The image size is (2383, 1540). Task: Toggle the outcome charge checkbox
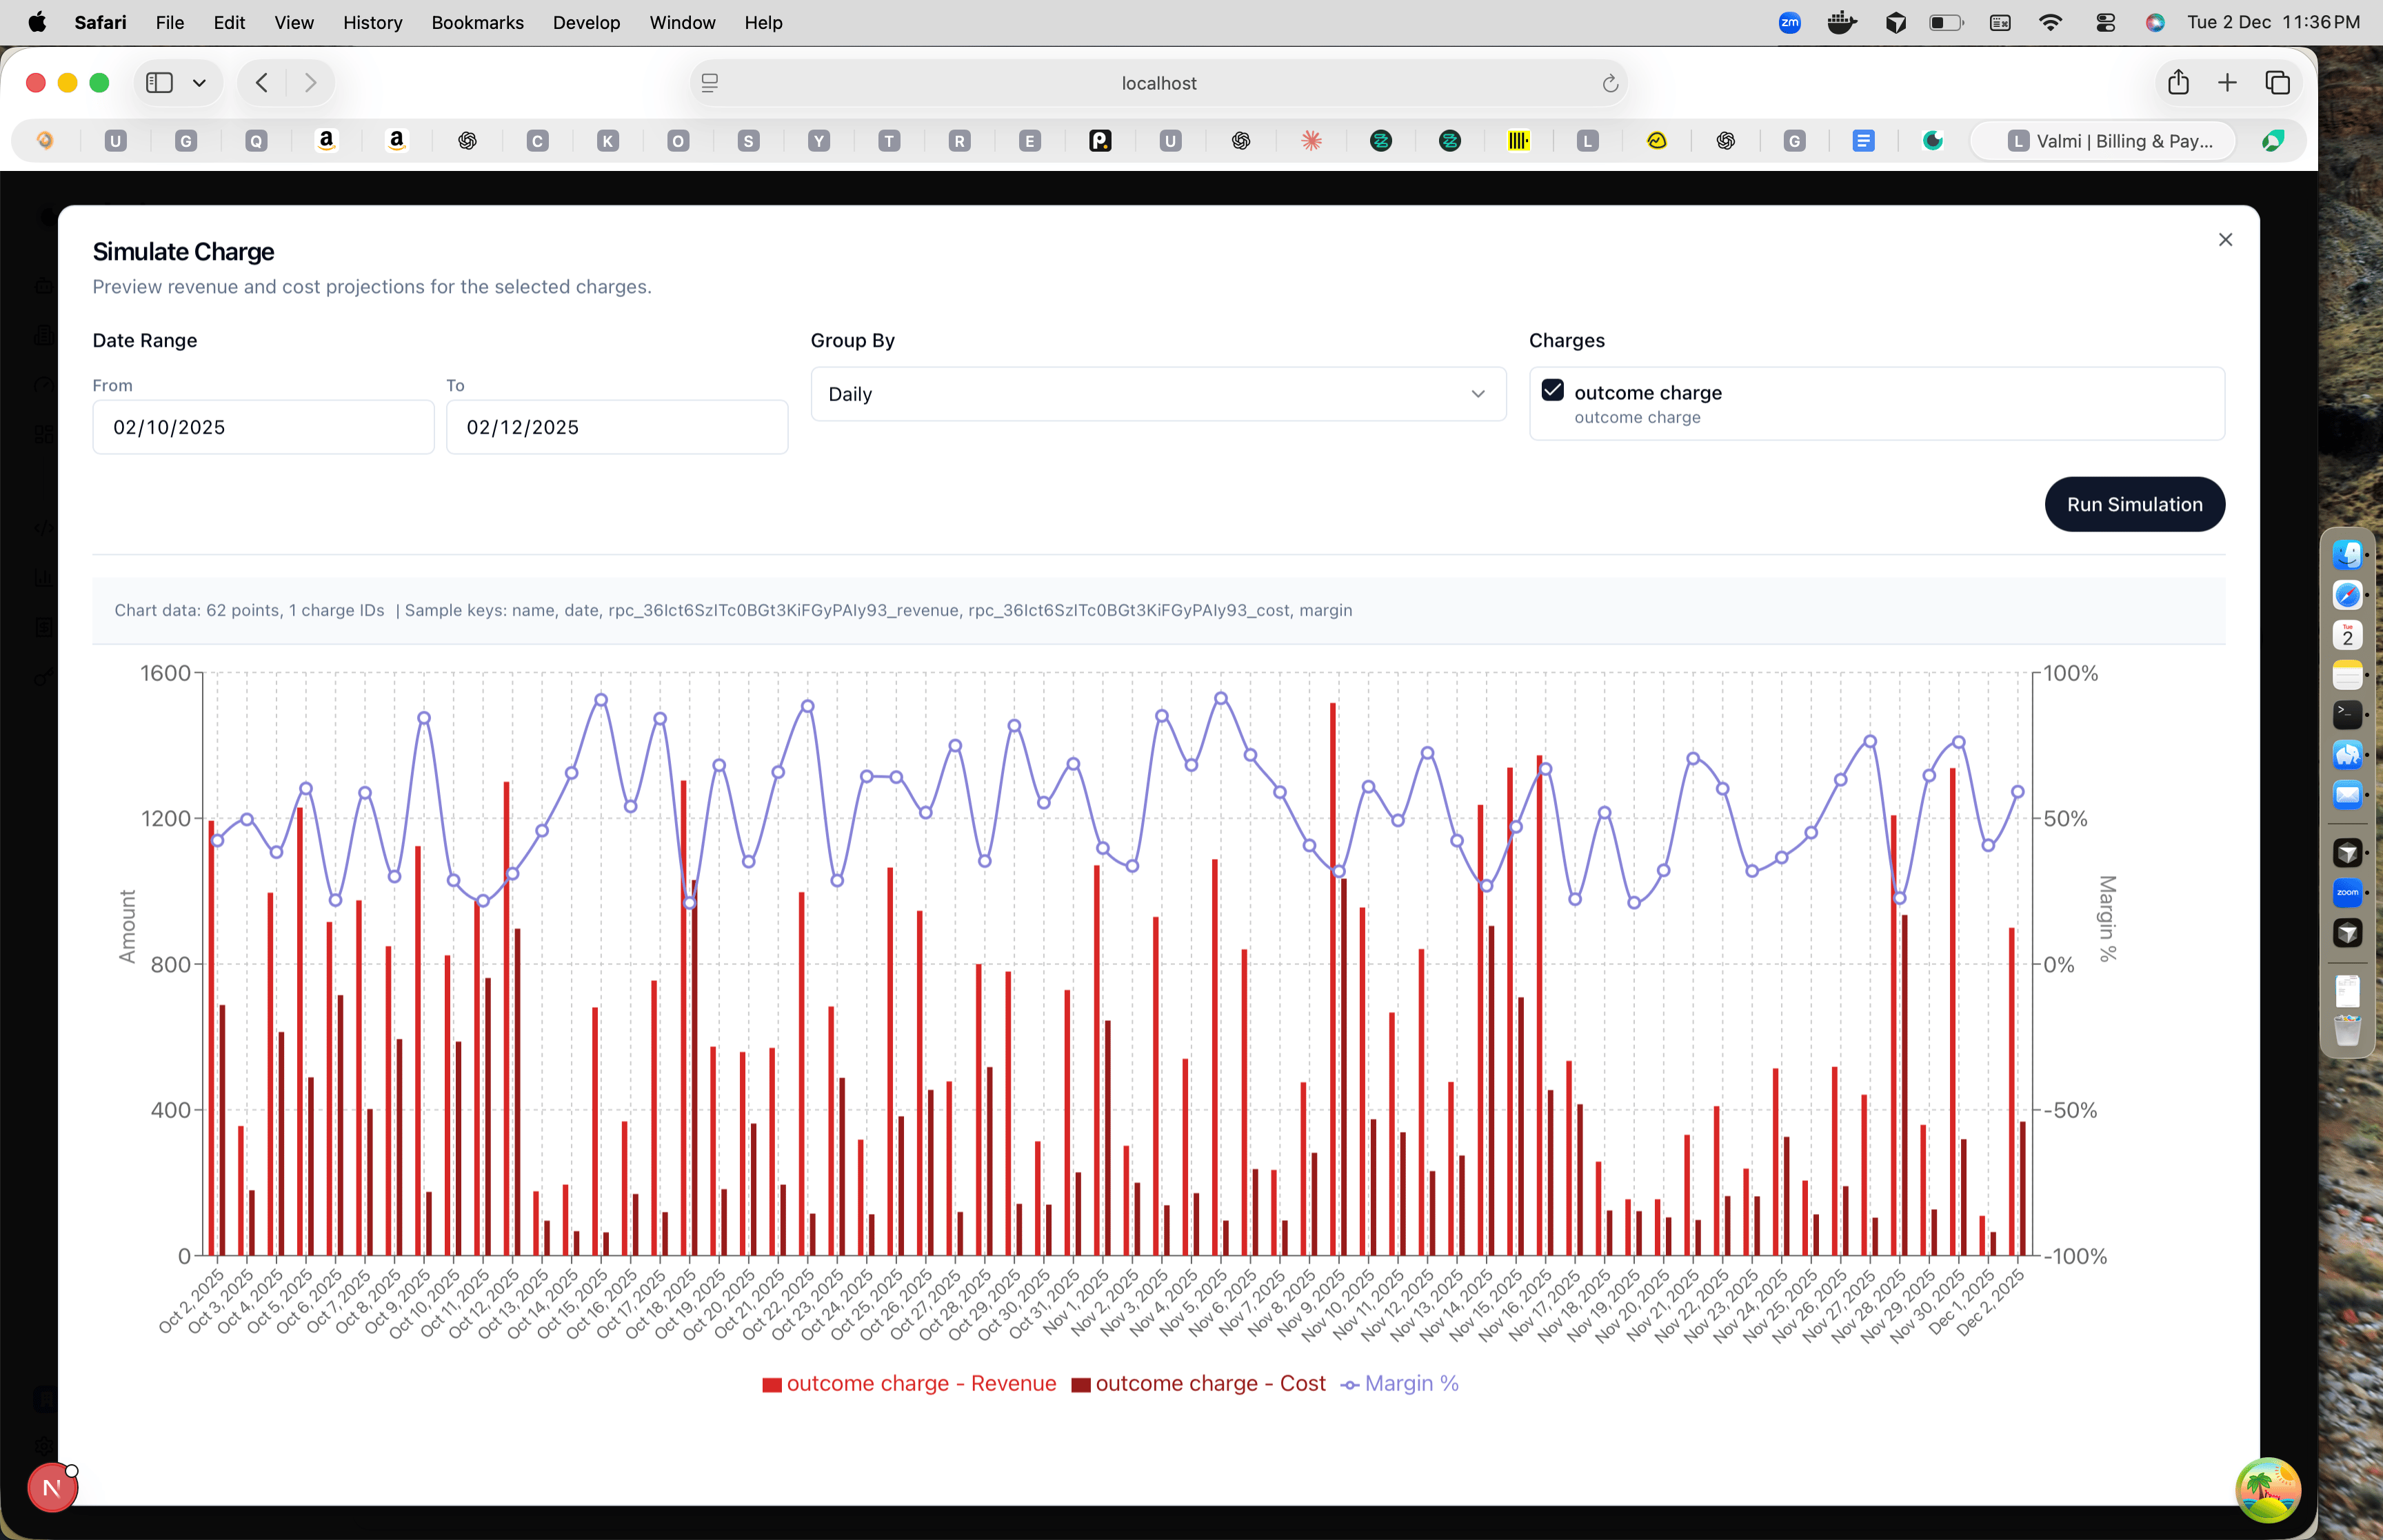pos(1552,390)
